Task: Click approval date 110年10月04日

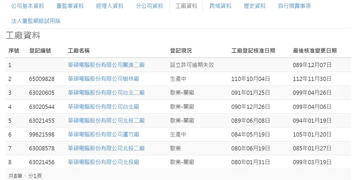Action: [250, 79]
